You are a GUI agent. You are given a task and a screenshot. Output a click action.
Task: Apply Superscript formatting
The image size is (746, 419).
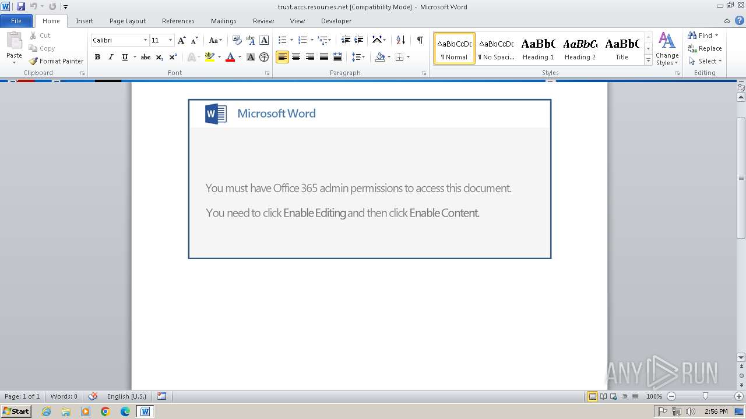point(173,57)
